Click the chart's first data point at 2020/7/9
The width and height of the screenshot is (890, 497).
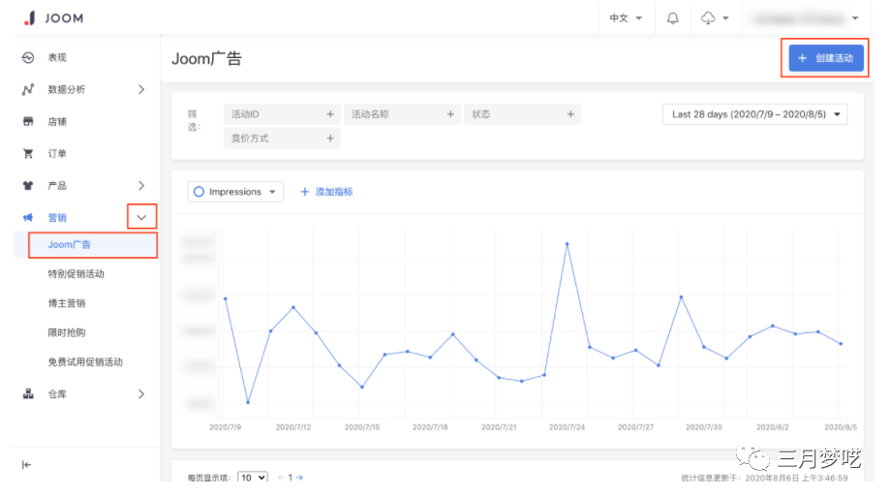click(x=226, y=298)
